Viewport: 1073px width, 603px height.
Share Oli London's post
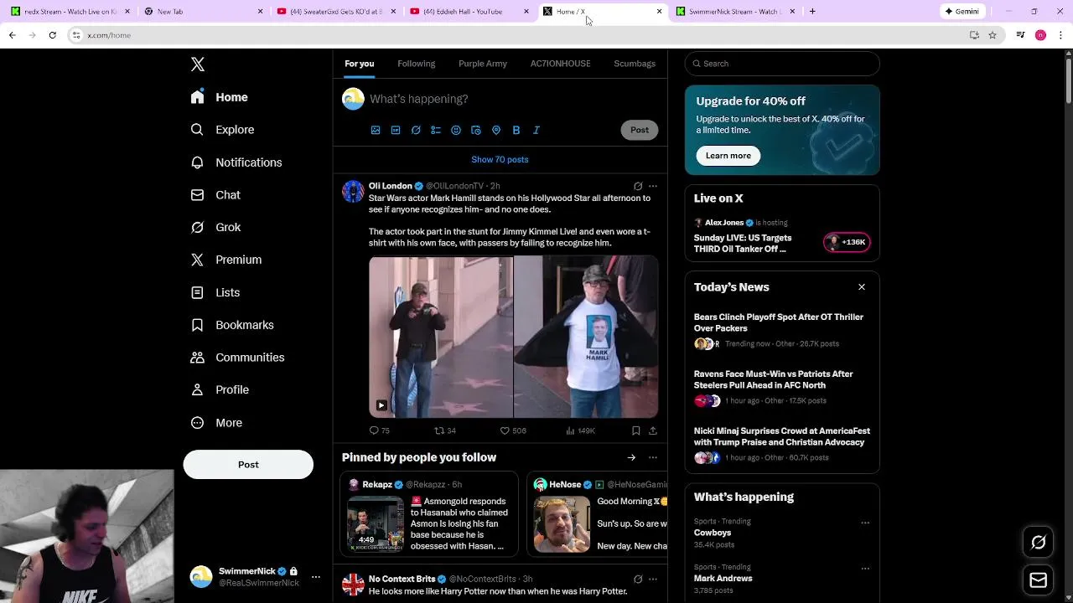[653, 430]
